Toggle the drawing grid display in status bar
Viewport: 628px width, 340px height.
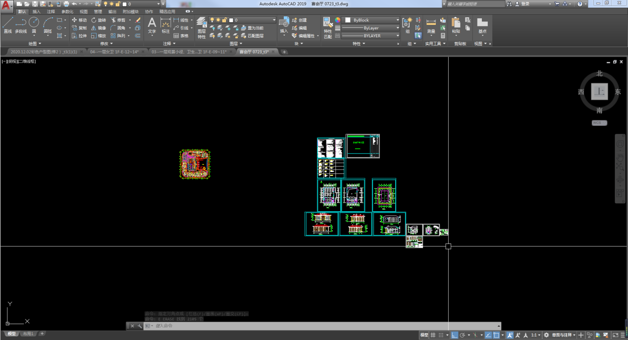(x=433, y=335)
